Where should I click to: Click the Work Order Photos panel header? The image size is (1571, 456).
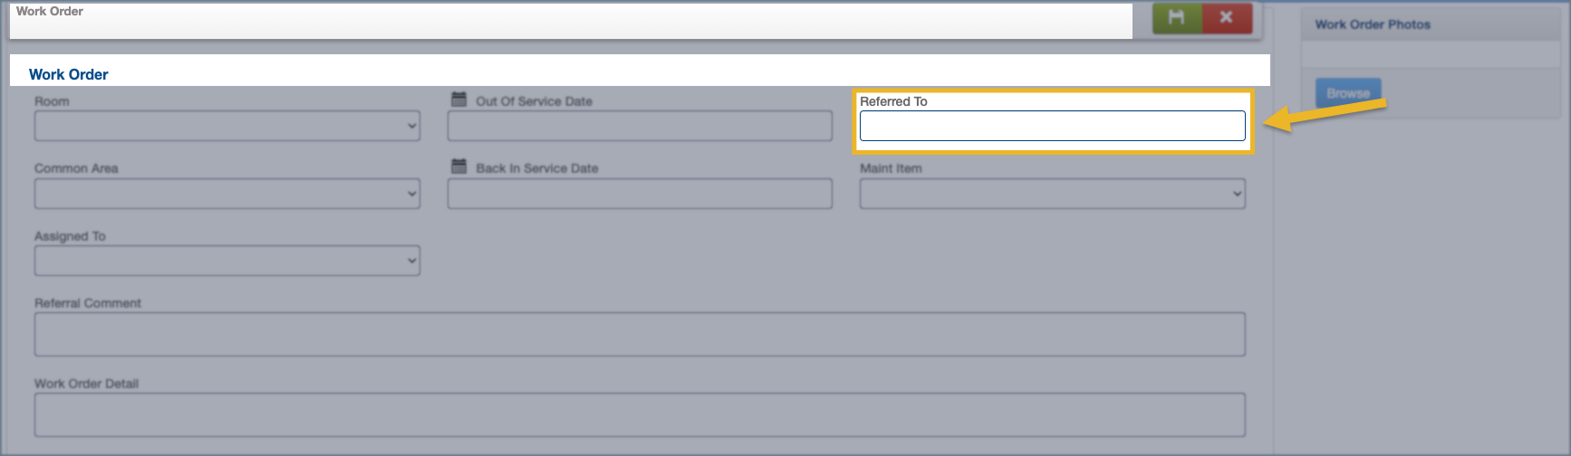tap(1373, 24)
